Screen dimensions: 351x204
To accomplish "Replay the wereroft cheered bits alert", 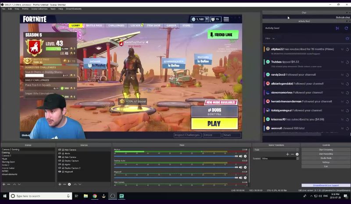I will tap(347, 128).
